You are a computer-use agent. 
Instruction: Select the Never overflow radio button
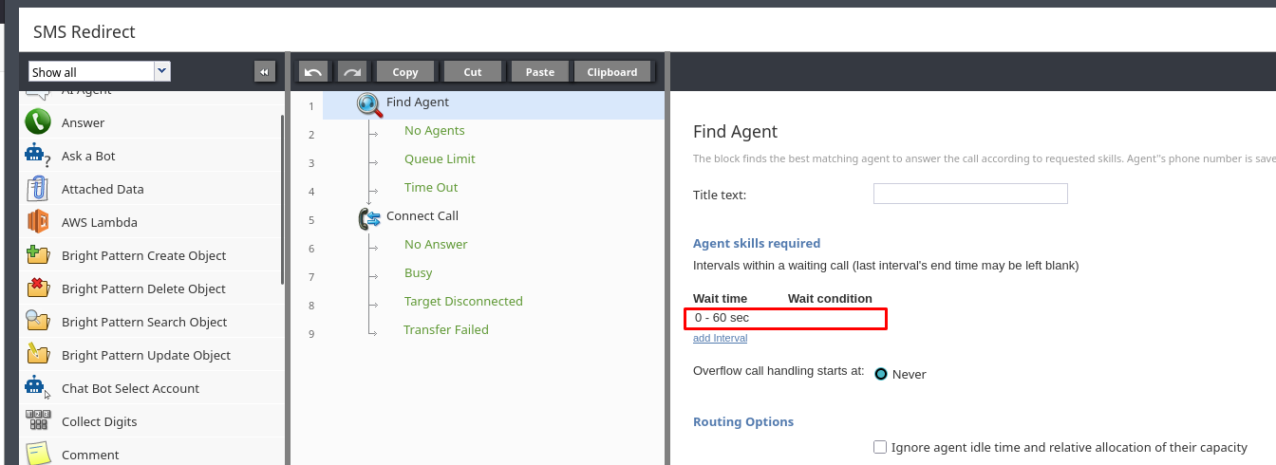(881, 374)
